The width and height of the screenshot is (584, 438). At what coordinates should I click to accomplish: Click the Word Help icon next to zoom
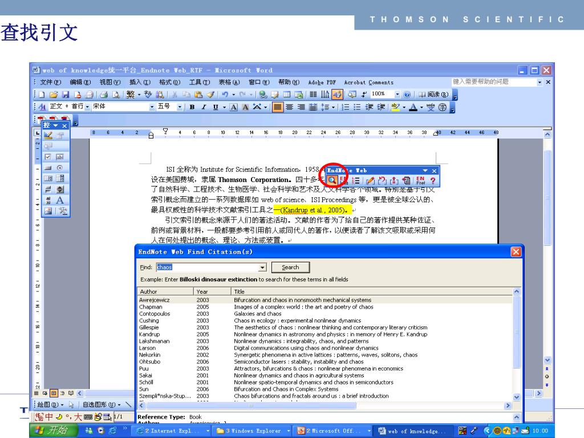click(407, 95)
